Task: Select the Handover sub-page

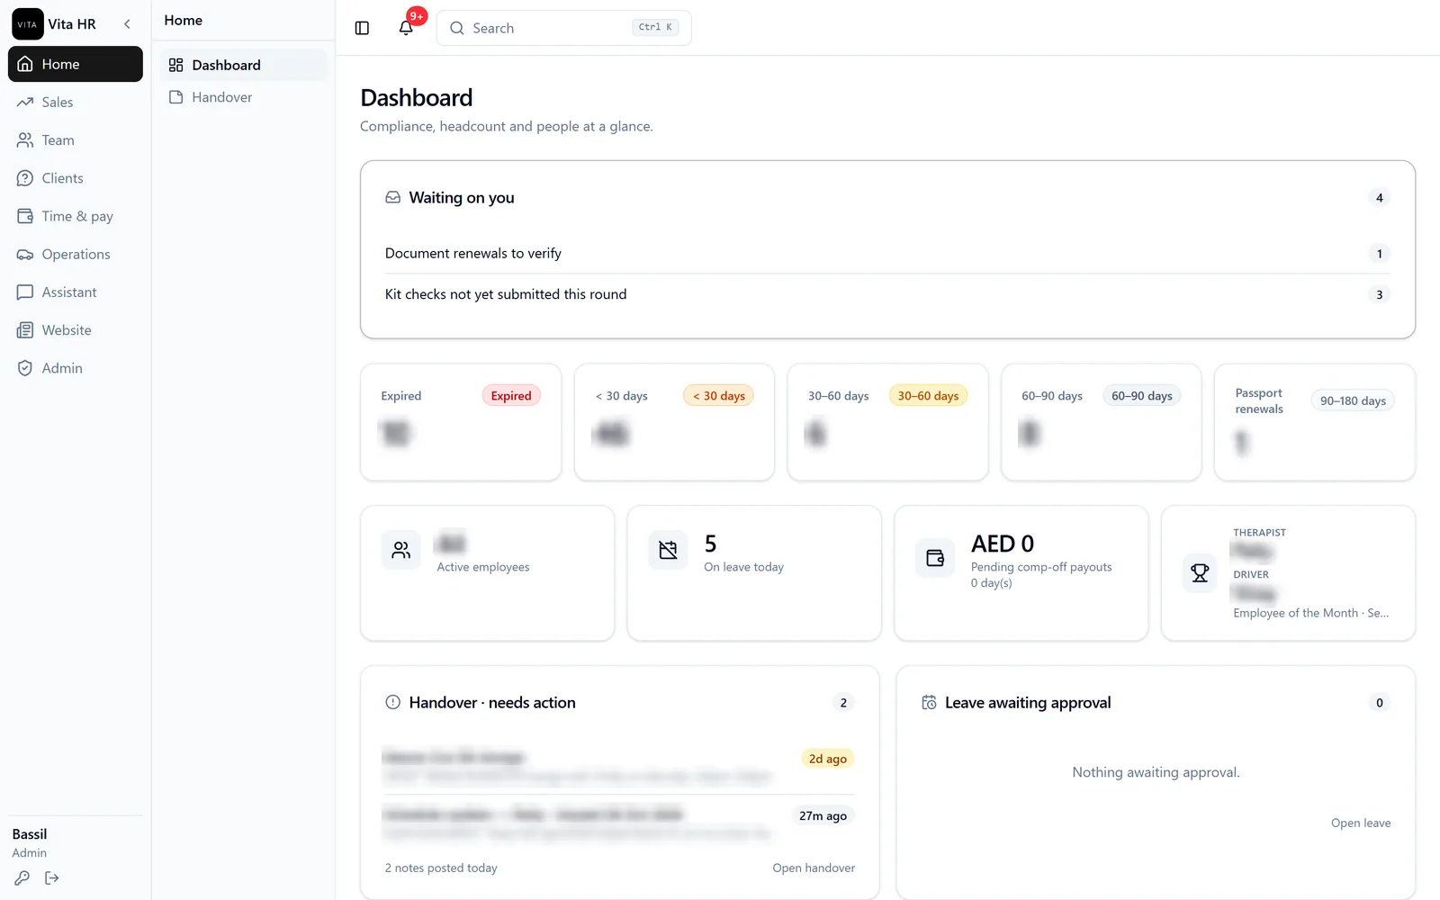Action: pyautogui.click(x=244, y=97)
